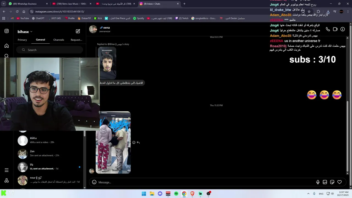Open the nour conversation
Viewport: 352px width, 198px height.
50,180
